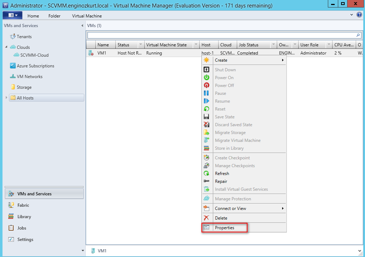
Task: Open the Jobs workspace
Action: [44, 228]
